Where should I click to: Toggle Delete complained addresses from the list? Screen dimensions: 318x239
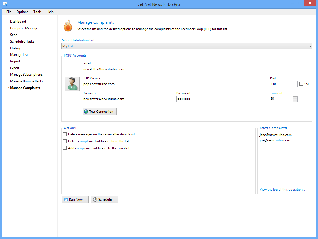(x=65, y=141)
